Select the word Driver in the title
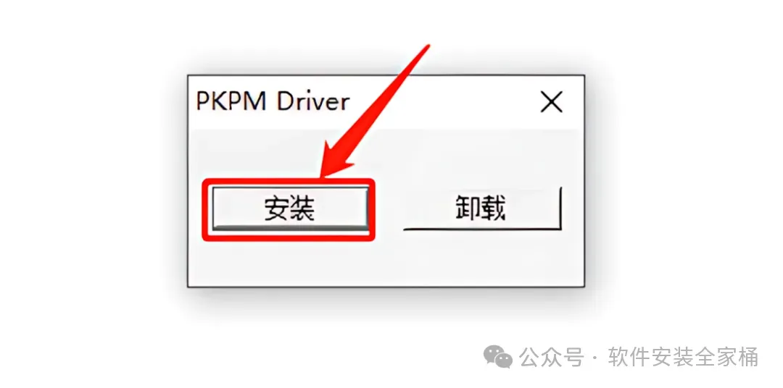 (312, 102)
